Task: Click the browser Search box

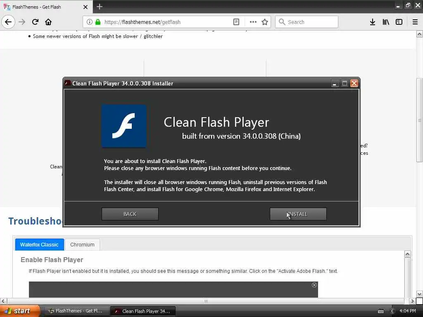Action: click(307, 22)
